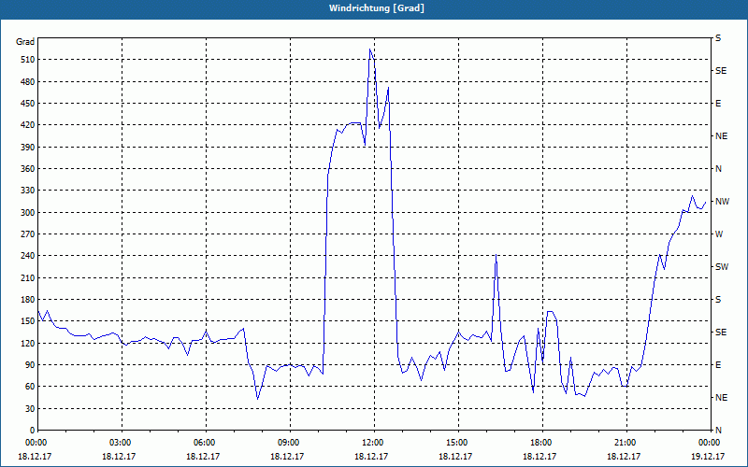Click the 09:00 time axis label
This screenshot has height=467, width=748.
[x=290, y=442]
